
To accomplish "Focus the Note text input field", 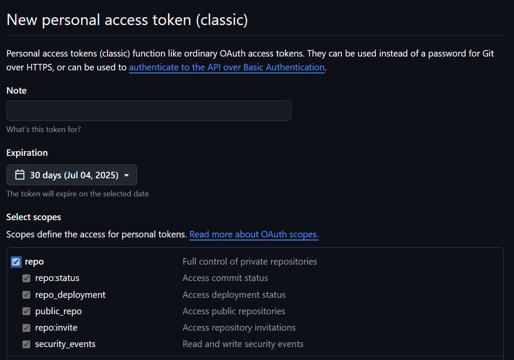I will (x=148, y=111).
